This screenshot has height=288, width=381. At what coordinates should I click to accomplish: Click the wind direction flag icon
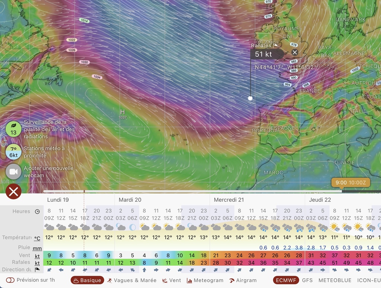(x=37, y=269)
